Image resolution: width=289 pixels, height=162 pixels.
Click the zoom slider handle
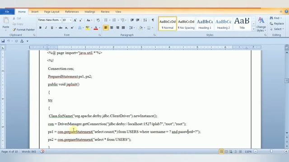pos(271,151)
